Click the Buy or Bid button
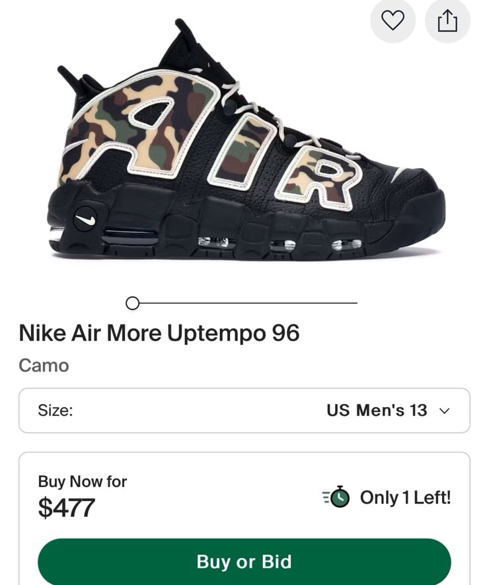Viewport: 489px width, 585px height. pos(244,561)
